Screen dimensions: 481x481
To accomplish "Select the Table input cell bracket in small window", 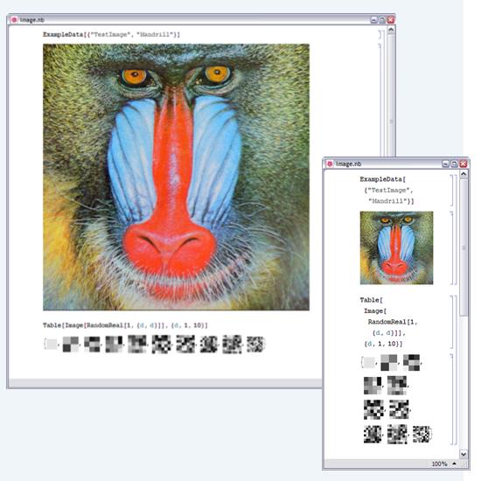I will click(x=453, y=322).
